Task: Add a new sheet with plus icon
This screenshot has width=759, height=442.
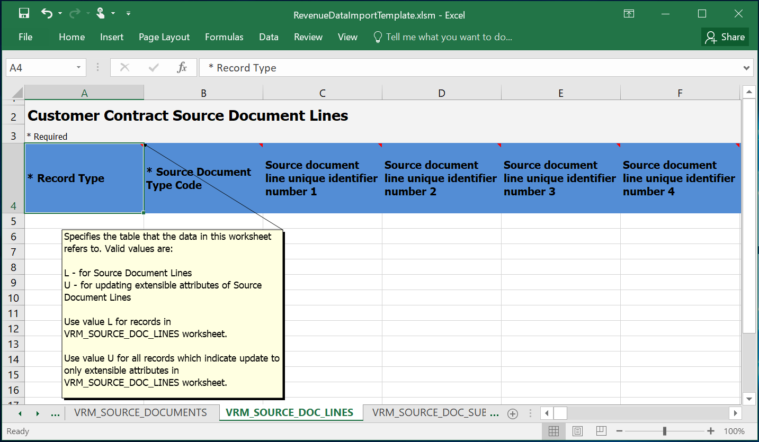Action: [512, 414]
